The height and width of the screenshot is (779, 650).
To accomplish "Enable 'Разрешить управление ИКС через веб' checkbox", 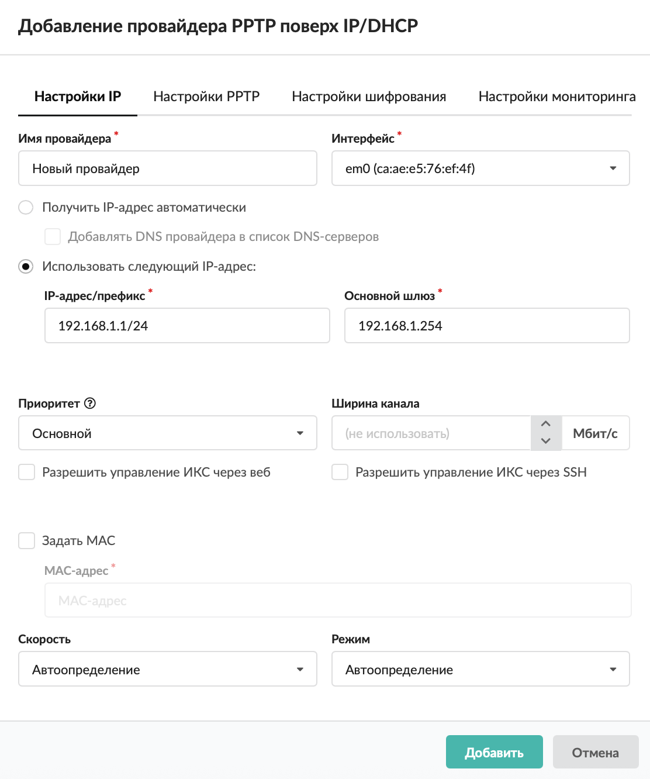I will (27, 473).
